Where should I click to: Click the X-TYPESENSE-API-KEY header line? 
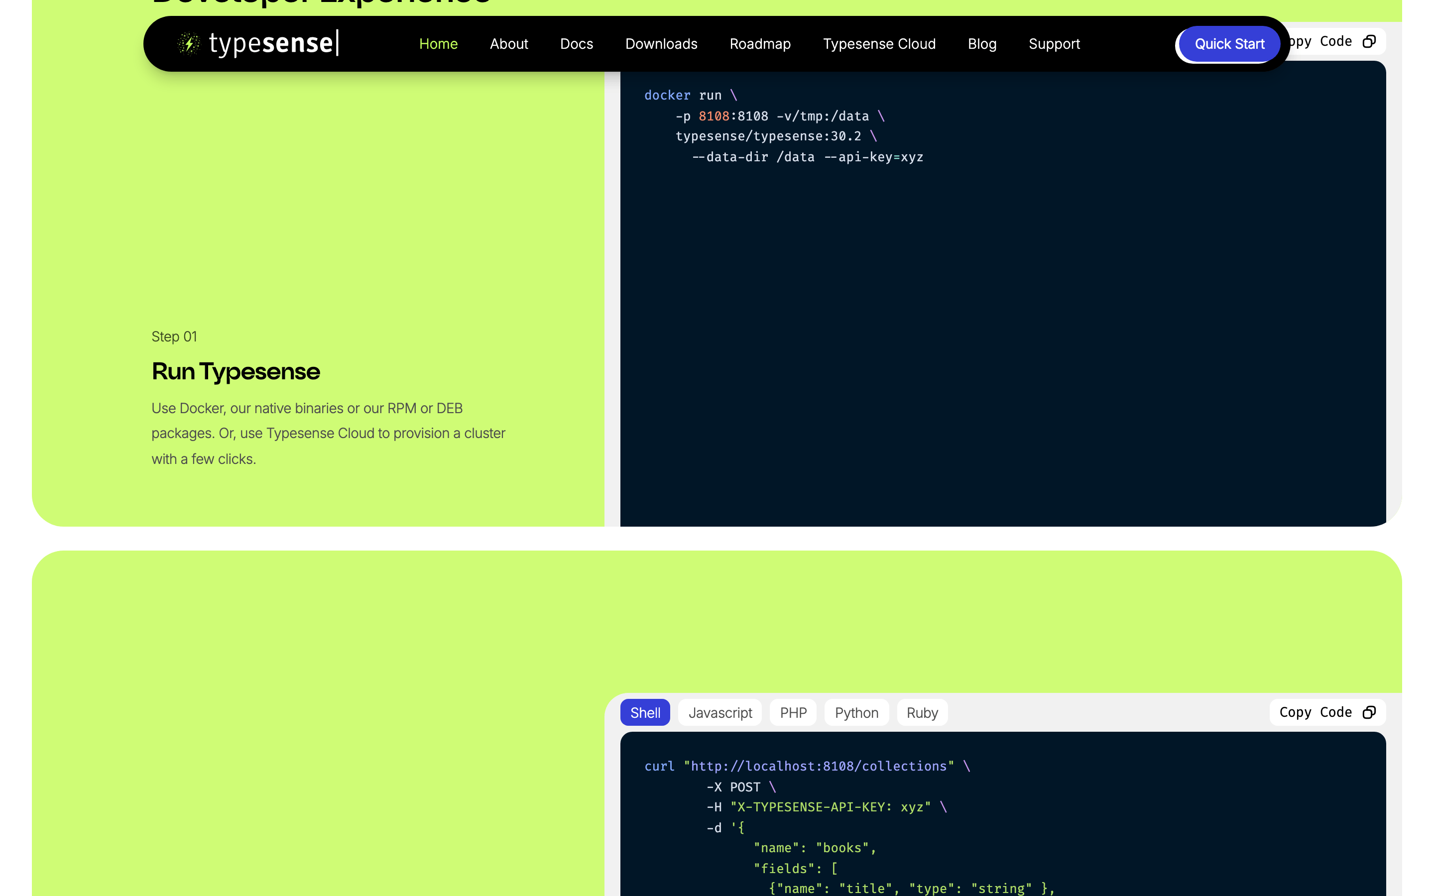point(827,807)
